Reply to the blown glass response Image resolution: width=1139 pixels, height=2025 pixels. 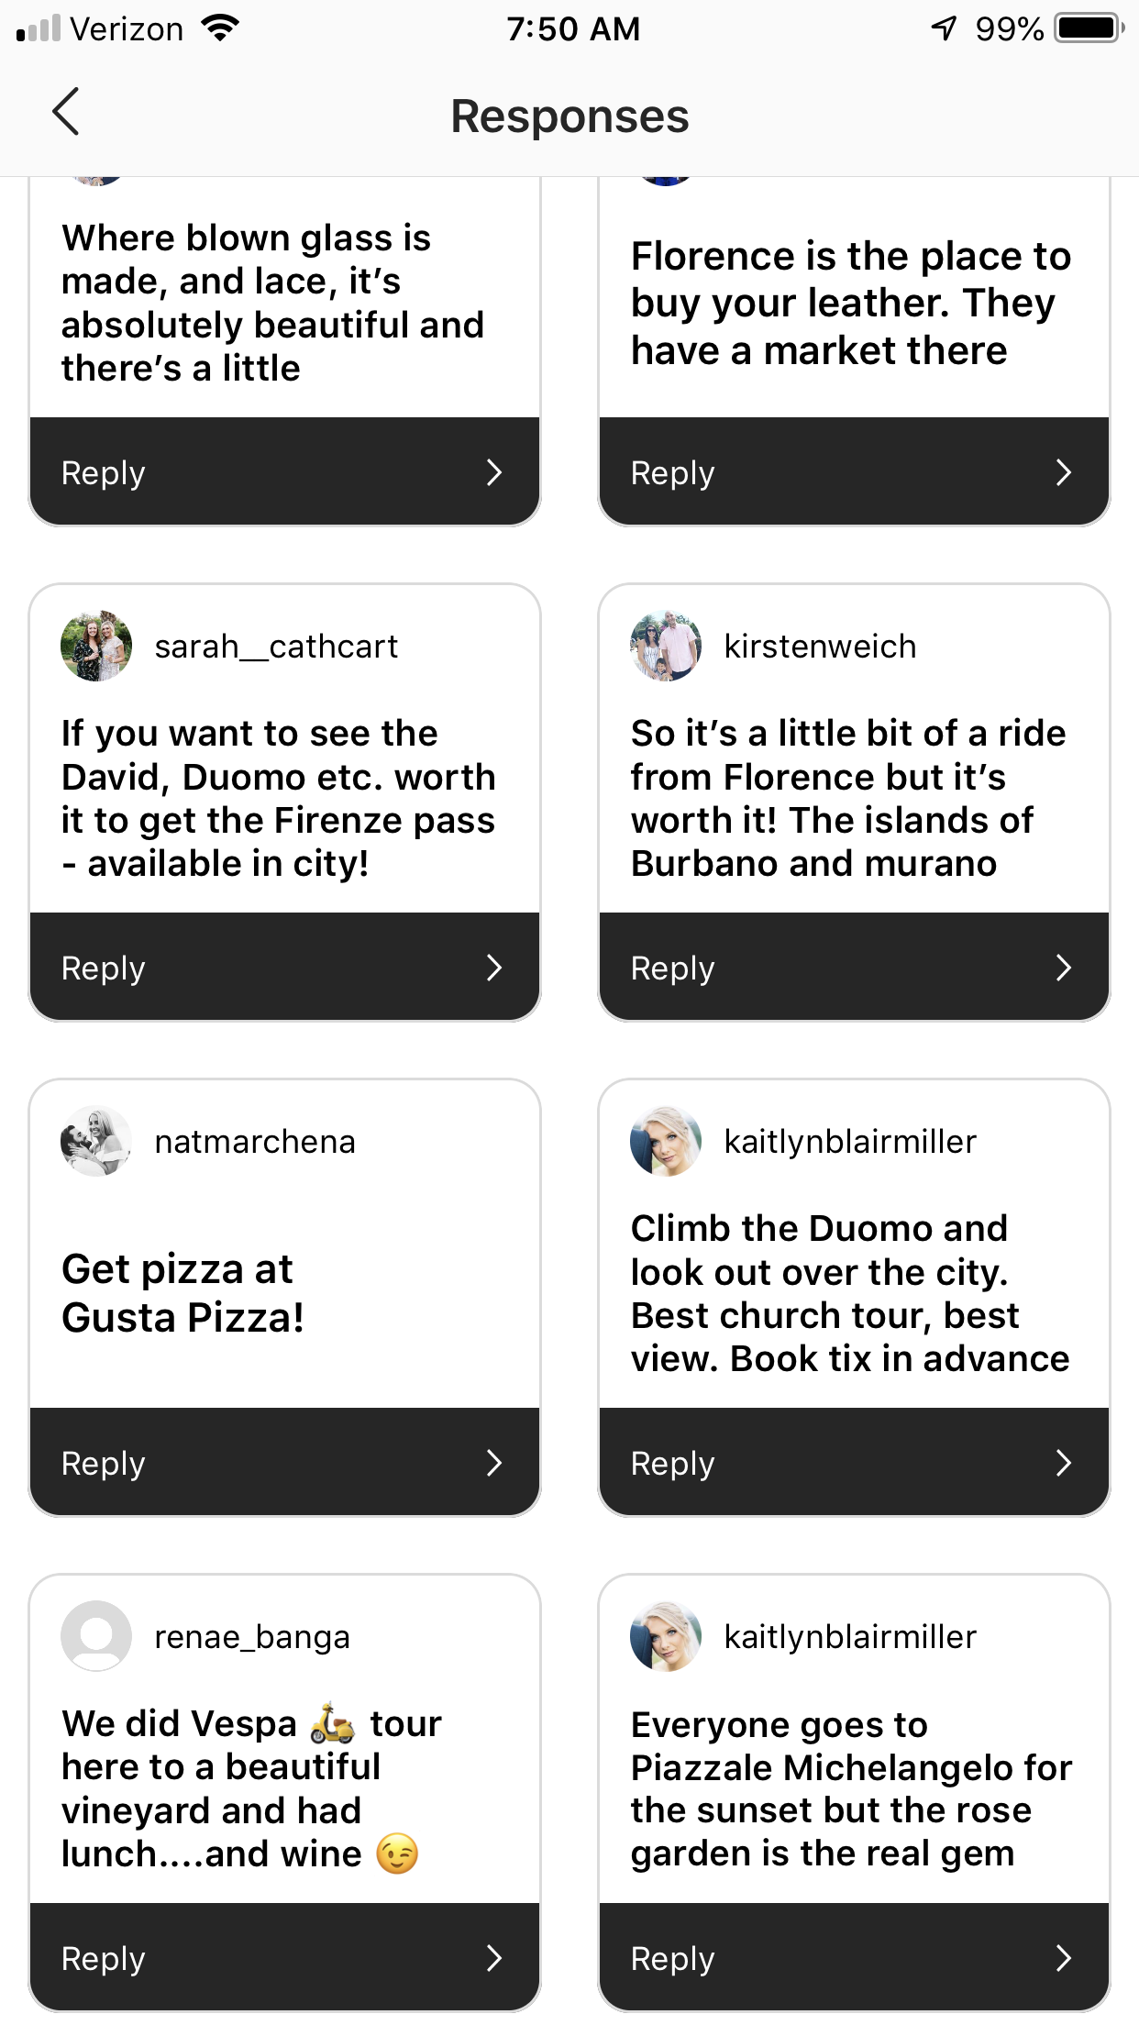click(284, 472)
